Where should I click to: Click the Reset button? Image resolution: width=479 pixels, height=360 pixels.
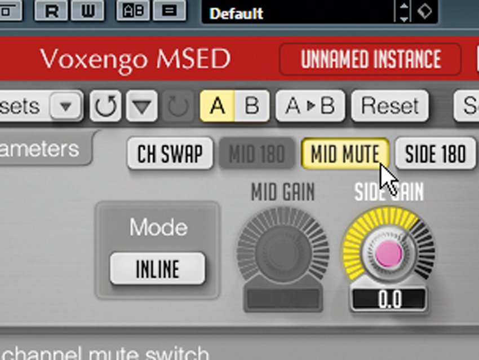point(390,106)
